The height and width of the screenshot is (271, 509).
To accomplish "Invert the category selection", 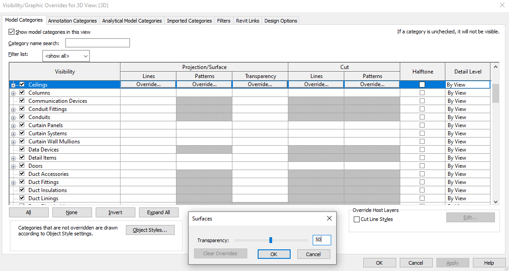I will (x=115, y=212).
